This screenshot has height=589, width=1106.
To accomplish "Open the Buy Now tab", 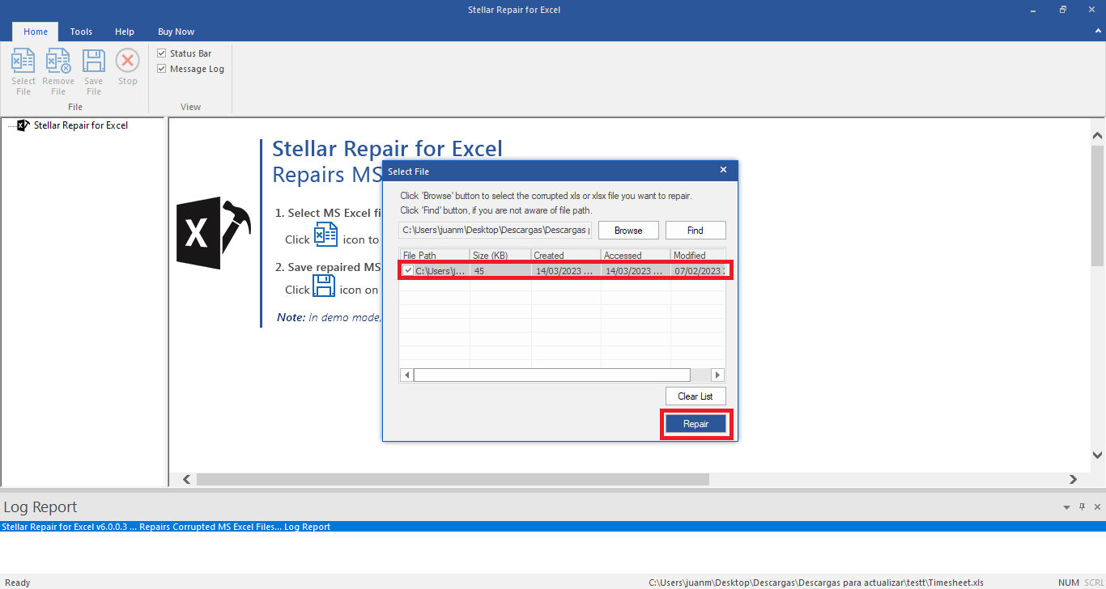I will pyautogui.click(x=176, y=32).
